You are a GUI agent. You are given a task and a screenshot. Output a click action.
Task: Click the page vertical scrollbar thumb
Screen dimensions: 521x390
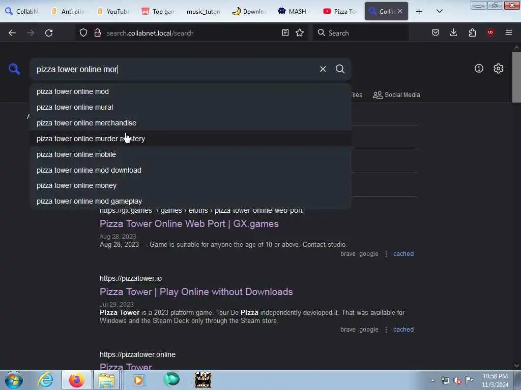(516, 77)
